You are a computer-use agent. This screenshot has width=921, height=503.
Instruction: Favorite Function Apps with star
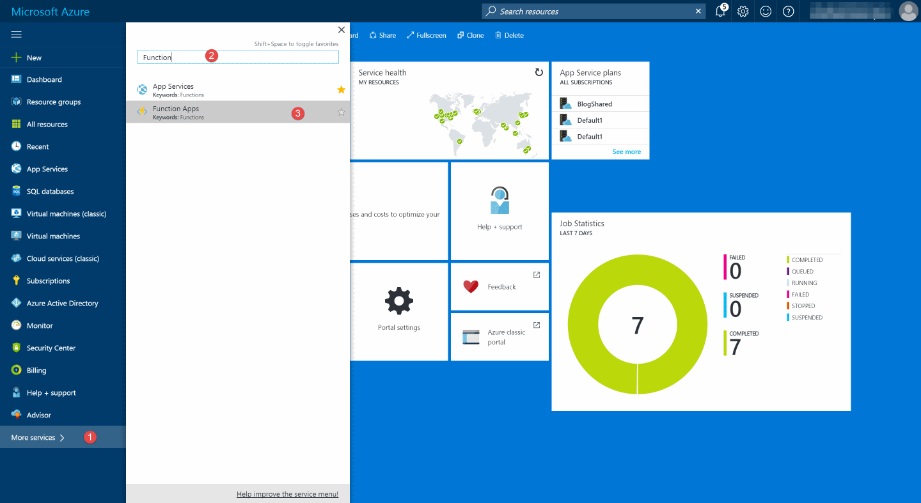pos(342,112)
